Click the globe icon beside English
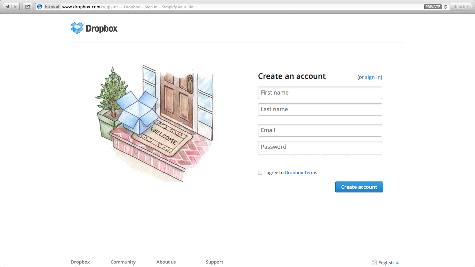This screenshot has height=267, width=475. pyautogui.click(x=375, y=262)
